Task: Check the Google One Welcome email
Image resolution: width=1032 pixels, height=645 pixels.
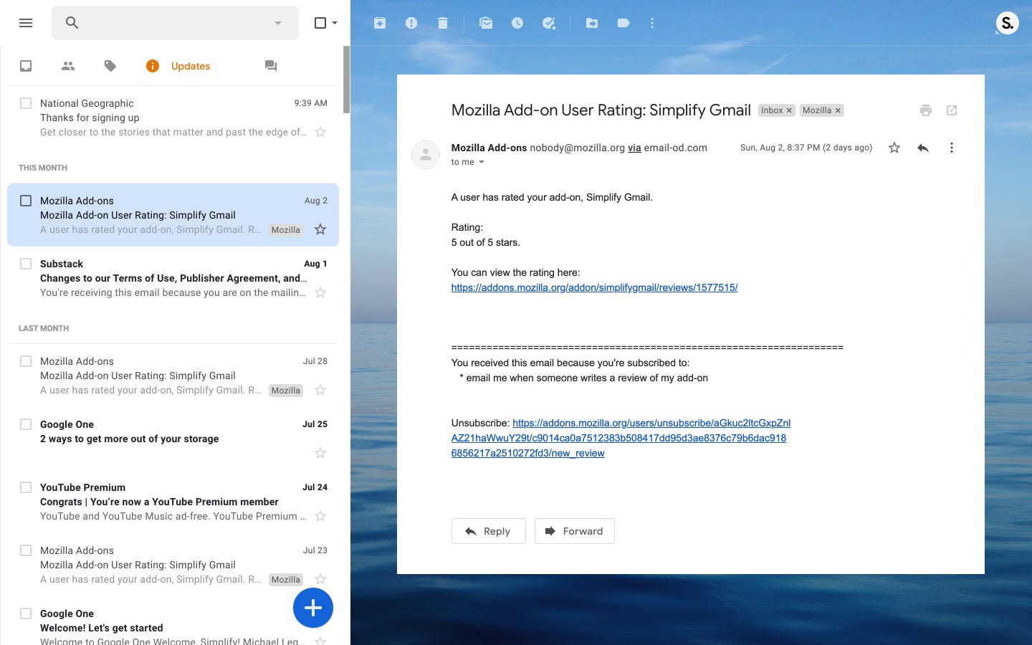Action: pos(26,613)
